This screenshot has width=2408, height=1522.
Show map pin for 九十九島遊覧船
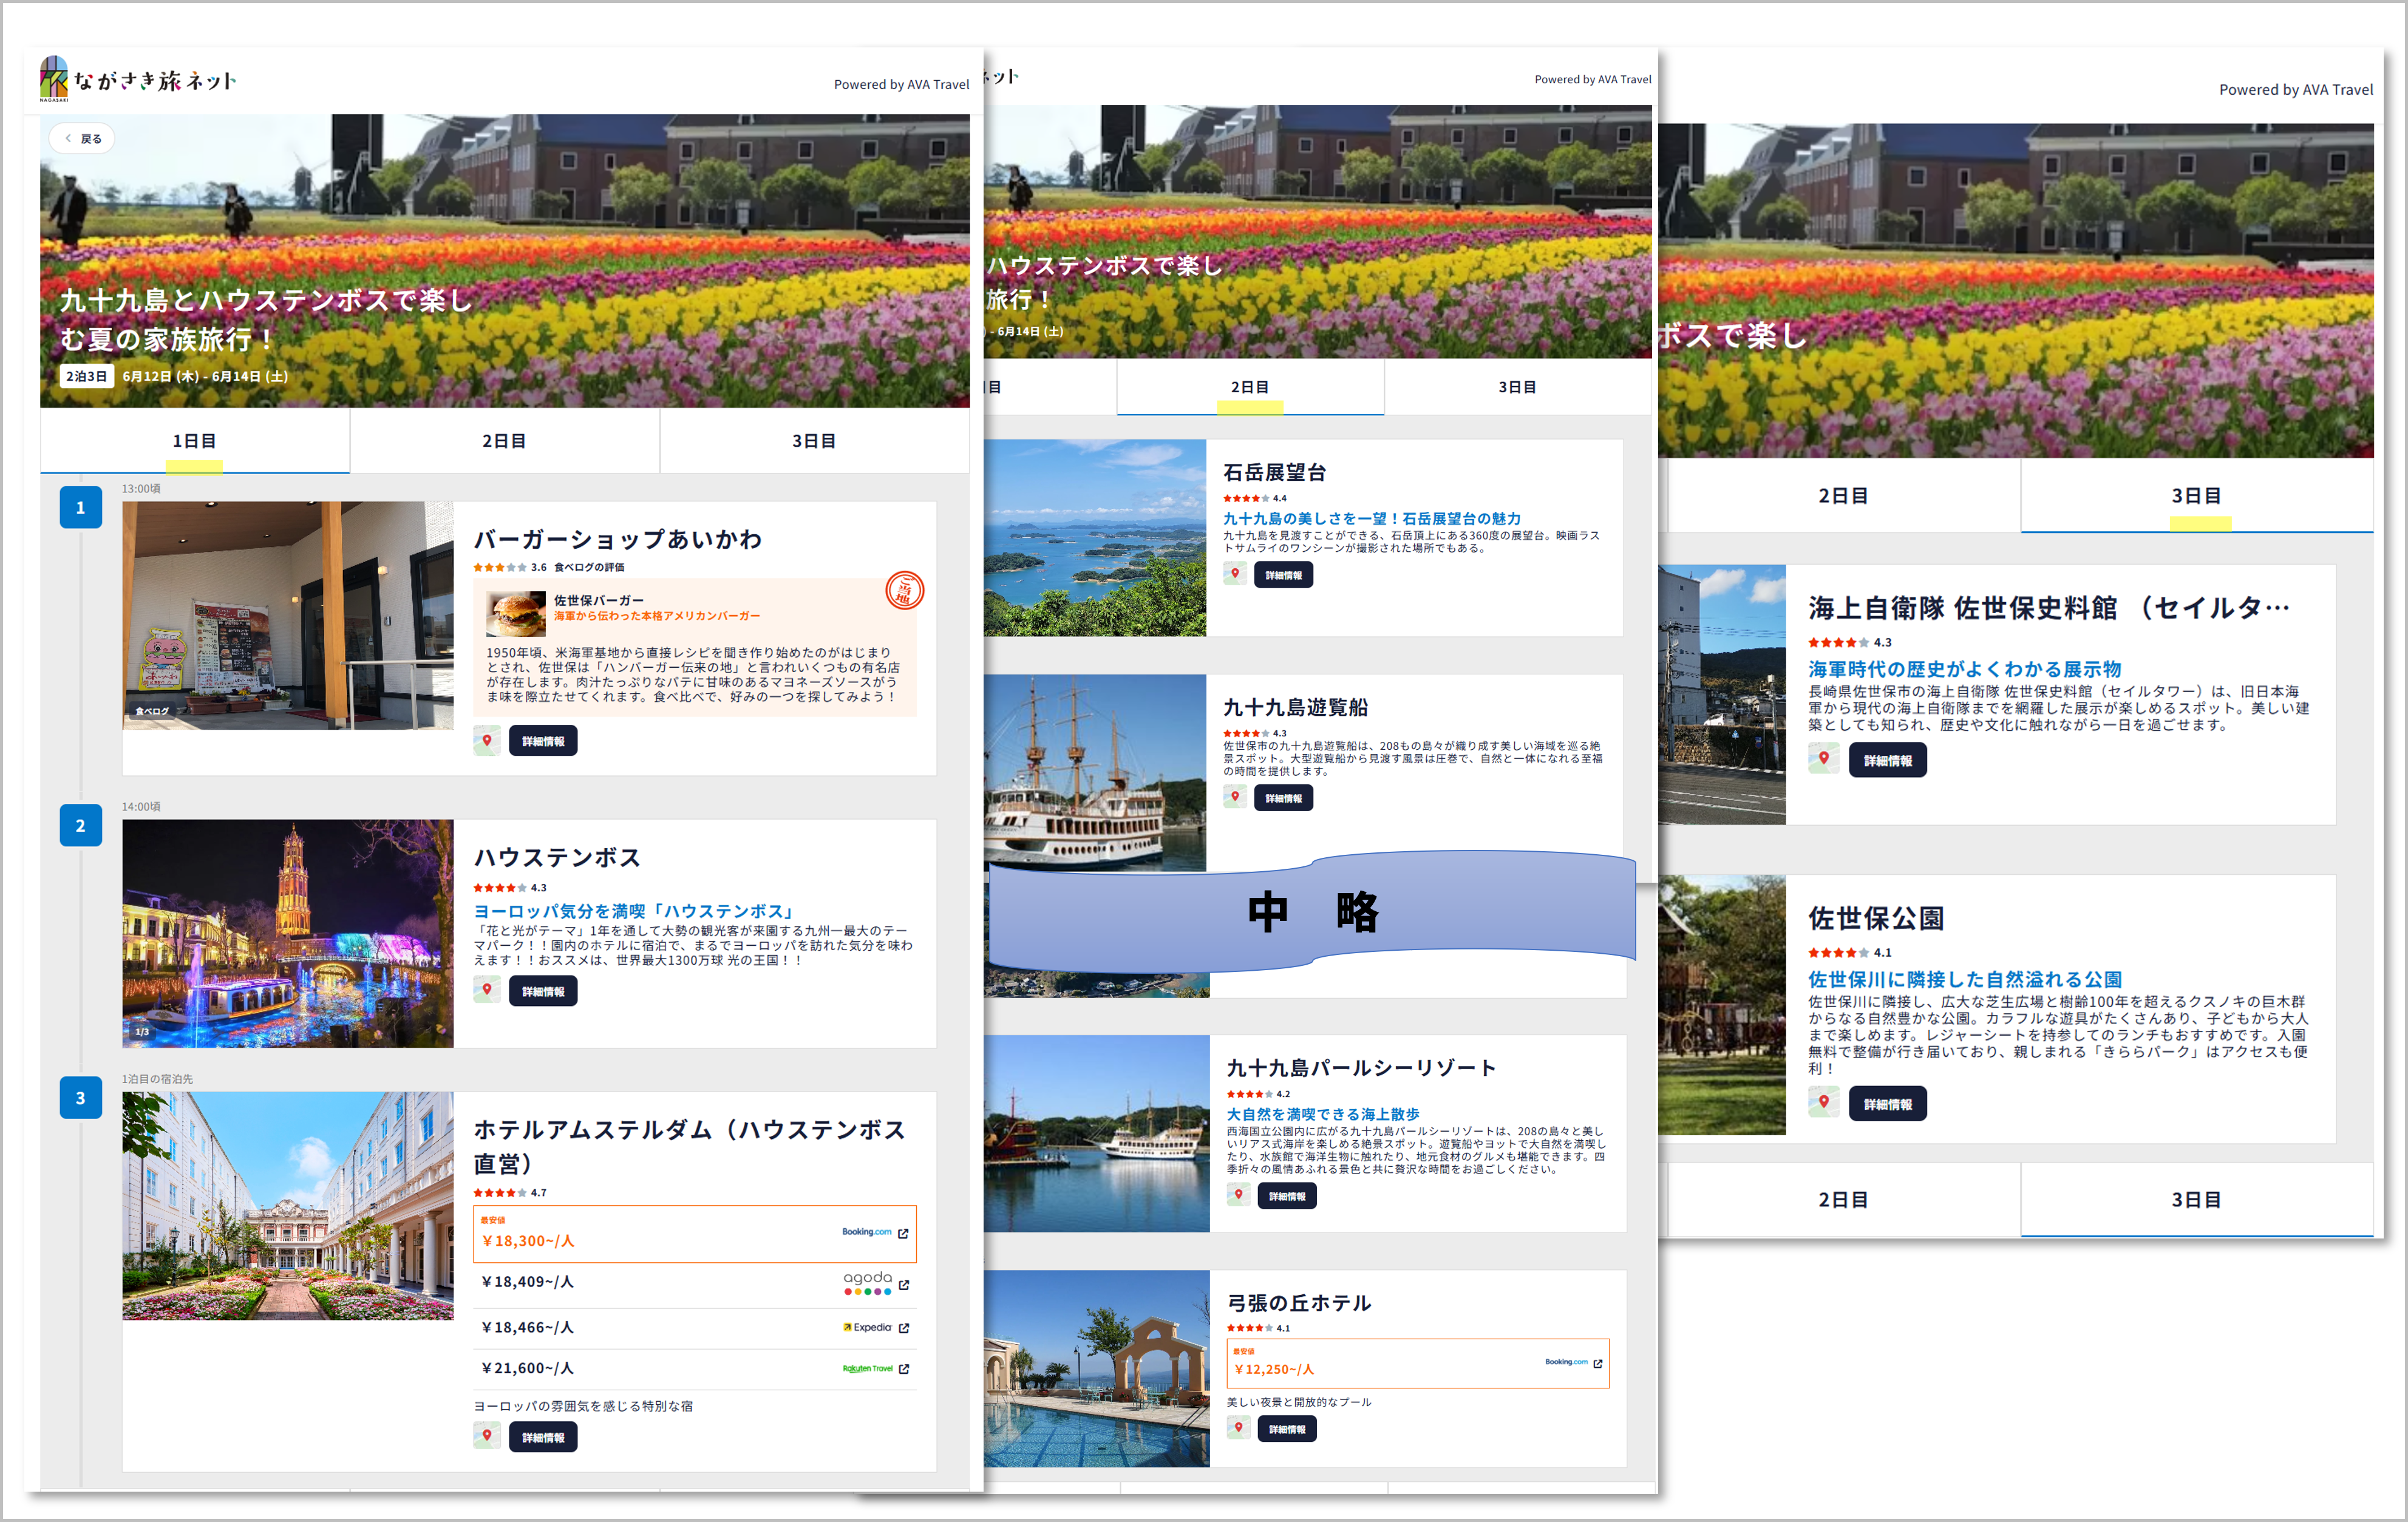click(1235, 798)
